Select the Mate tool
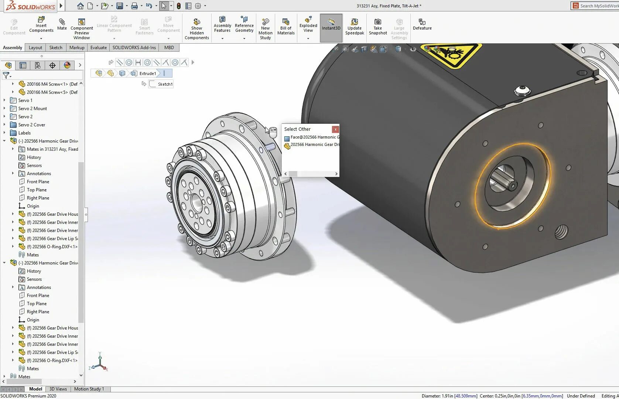Viewport: 619px width, 399px height. click(x=62, y=24)
